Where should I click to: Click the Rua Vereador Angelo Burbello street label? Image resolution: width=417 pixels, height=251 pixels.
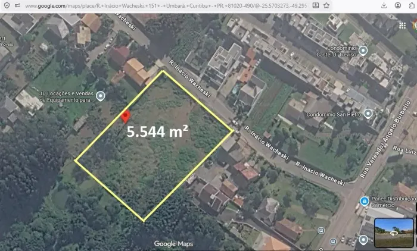click(385, 139)
